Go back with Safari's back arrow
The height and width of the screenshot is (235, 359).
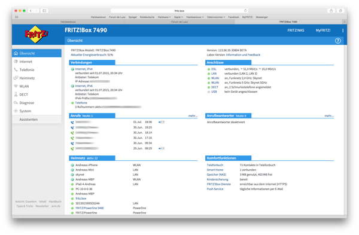point(31,11)
